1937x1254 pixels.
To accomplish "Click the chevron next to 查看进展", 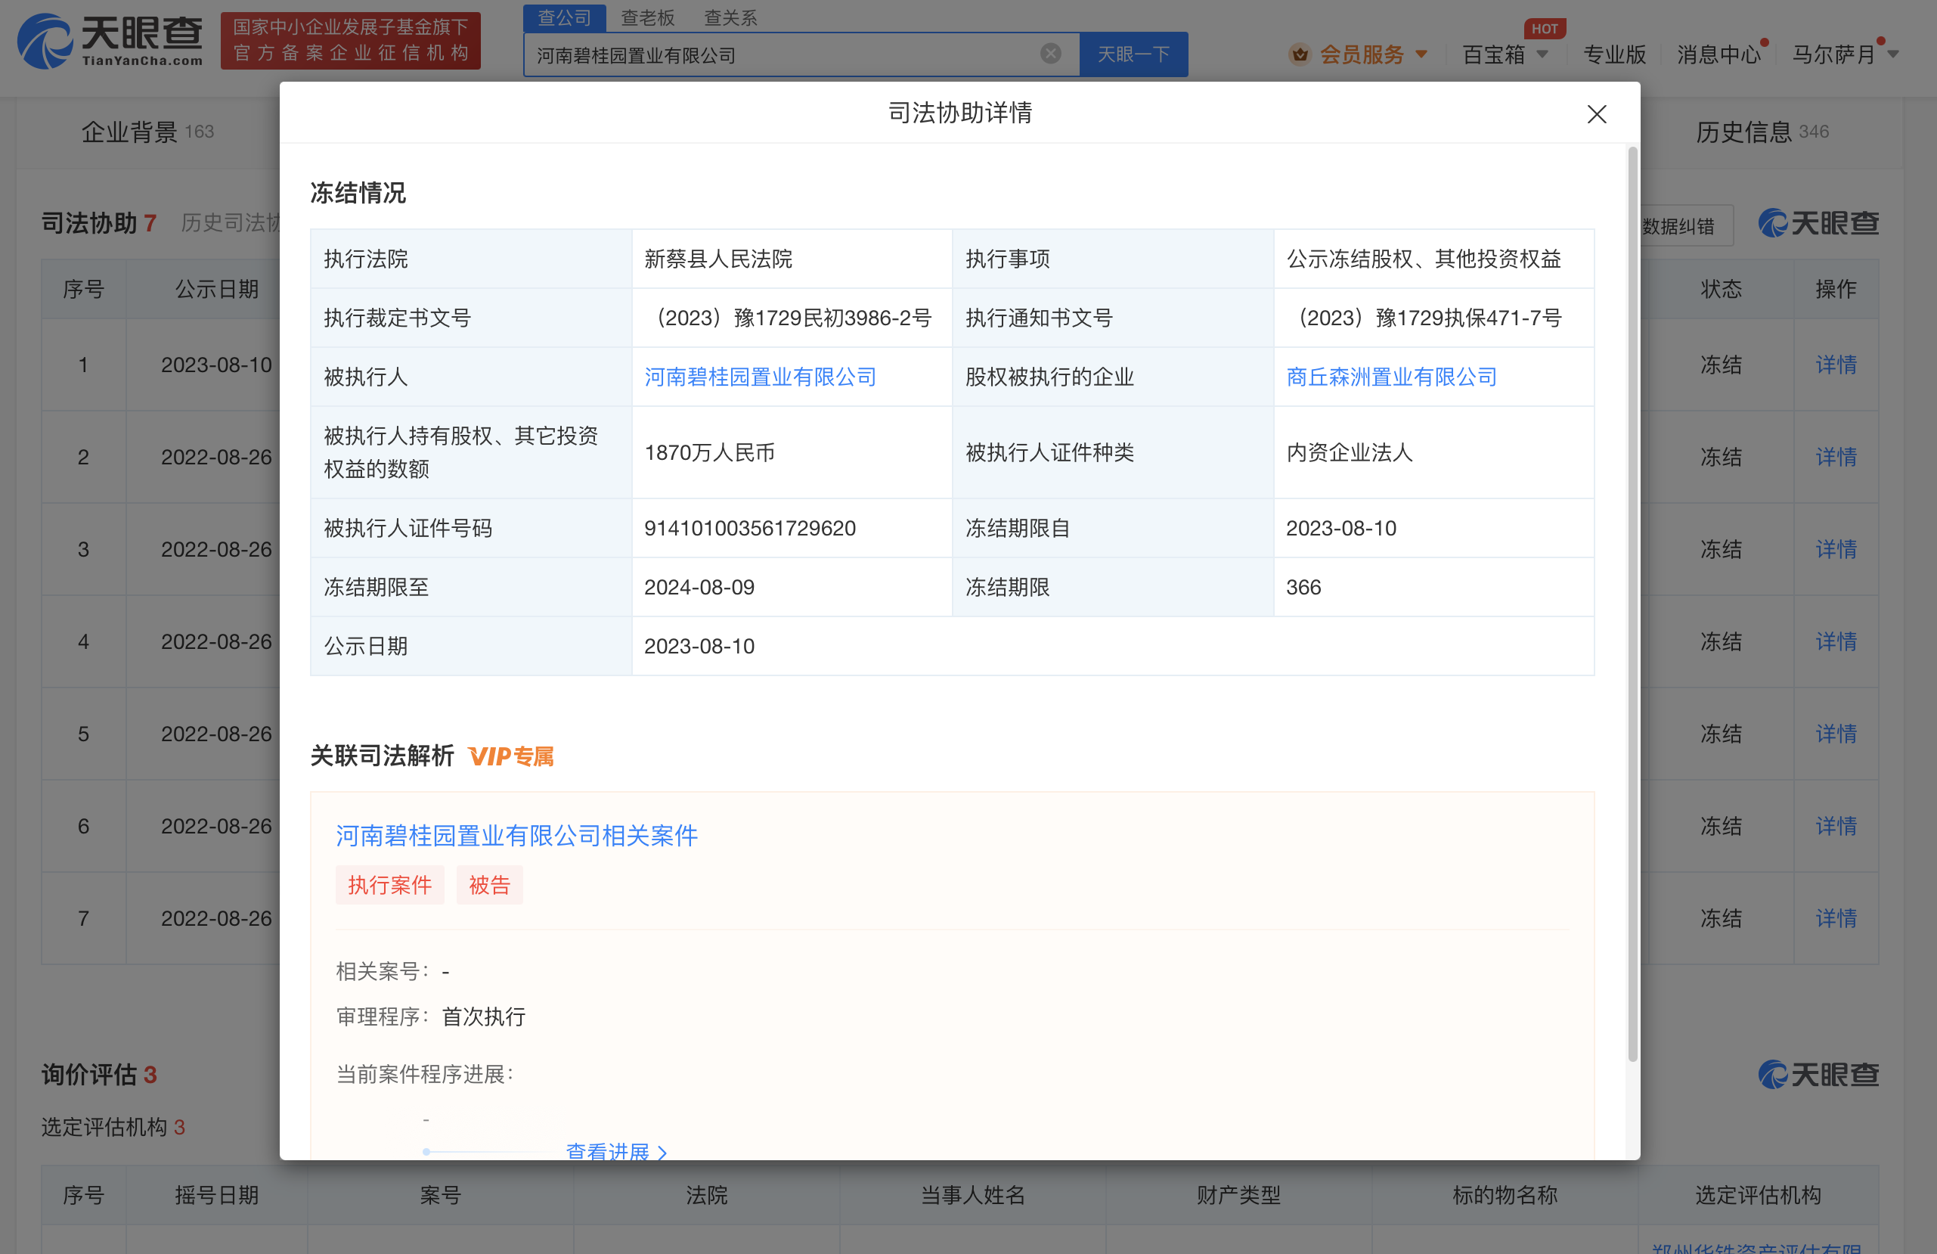I will [x=662, y=1151].
